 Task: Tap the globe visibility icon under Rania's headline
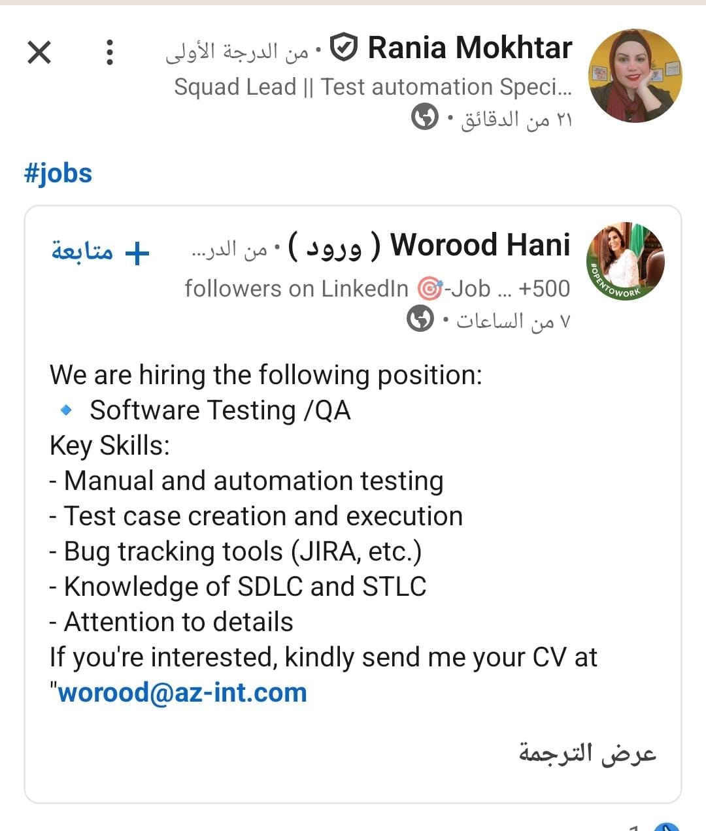tap(424, 118)
